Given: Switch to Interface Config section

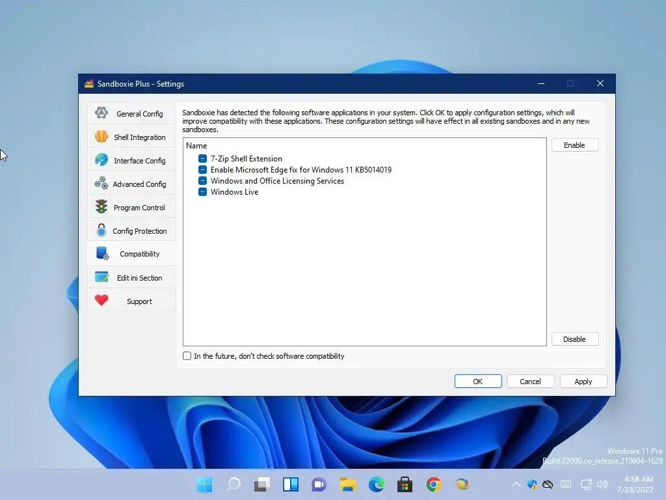Looking at the screenshot, I should [x=131, y=160].
